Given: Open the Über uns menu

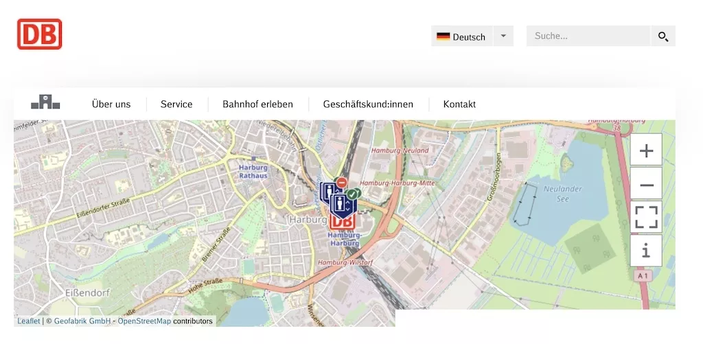Looking at the screenshot, I should pos(111,104).
